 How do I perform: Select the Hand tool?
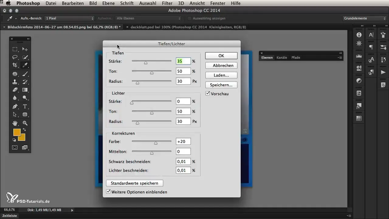click(x=15, y=123)
